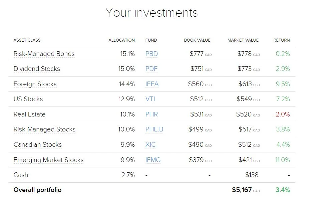The height and width of the screenshot is (206, 314).
Task: Select the PHR fund link
Action: (151, 114)
